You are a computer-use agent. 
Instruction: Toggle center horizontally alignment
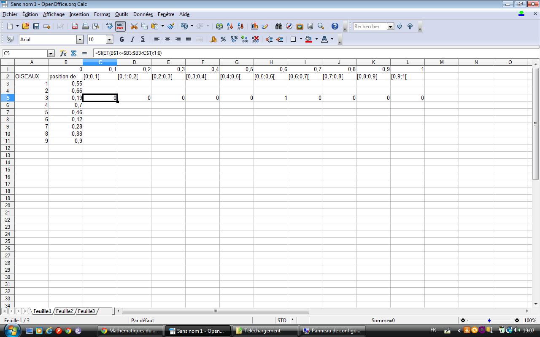(167, 39)
